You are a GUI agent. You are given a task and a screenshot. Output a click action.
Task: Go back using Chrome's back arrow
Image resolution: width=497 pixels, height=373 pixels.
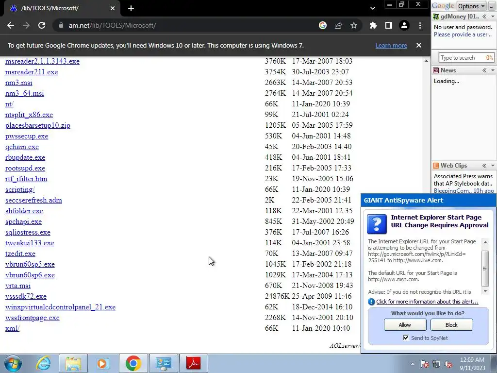(x=11, y=25)
